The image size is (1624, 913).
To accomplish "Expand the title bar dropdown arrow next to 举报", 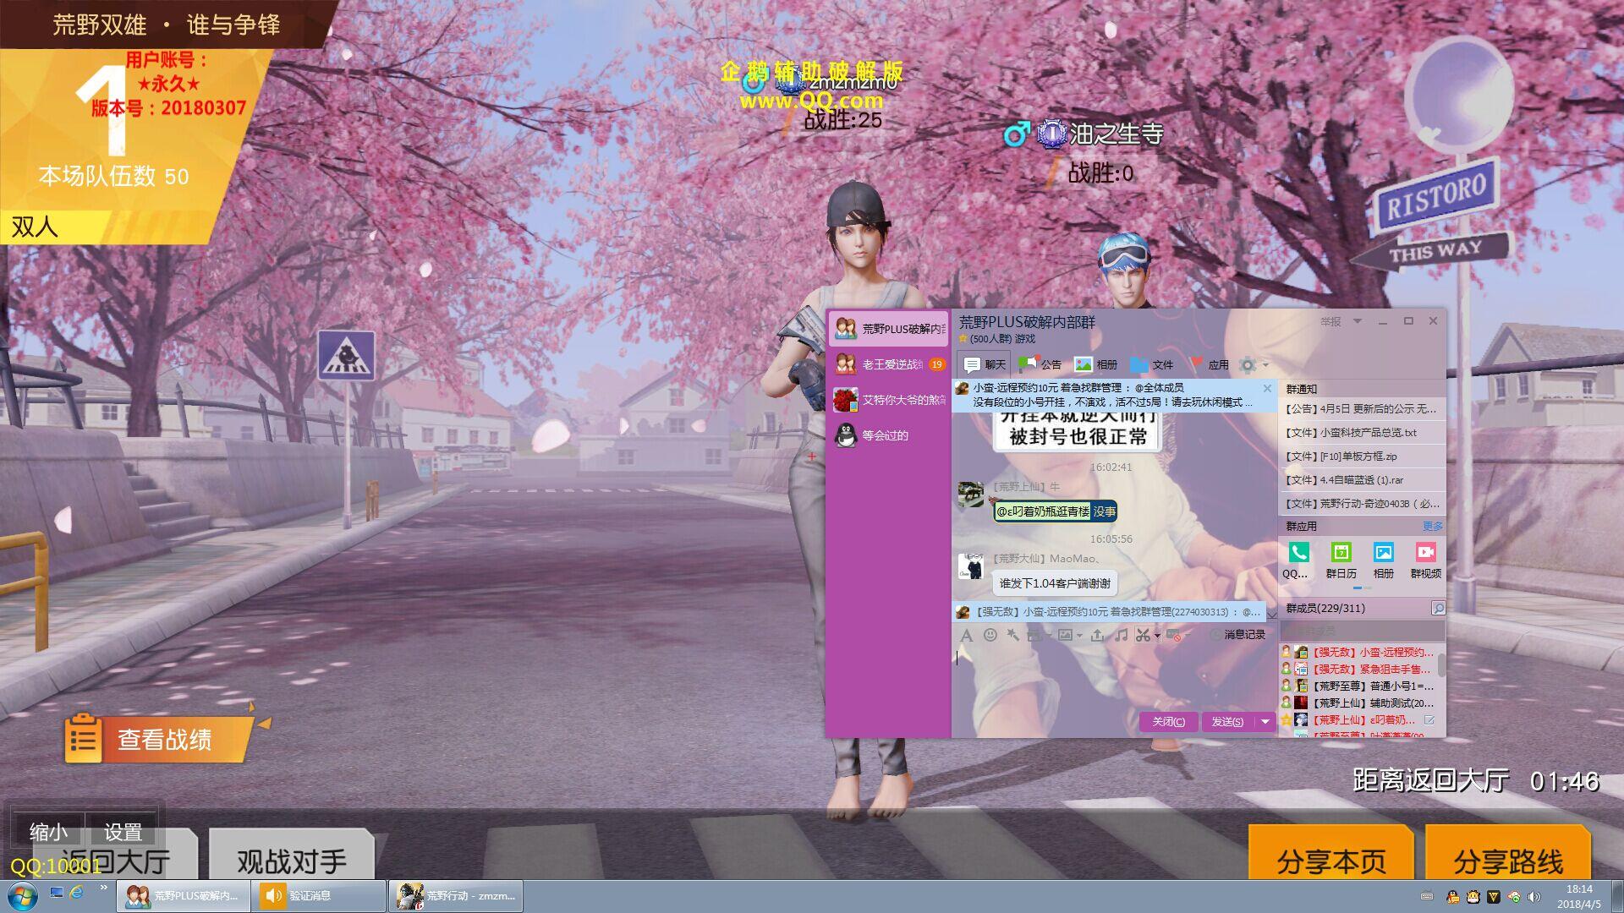I will [1358, 321].
